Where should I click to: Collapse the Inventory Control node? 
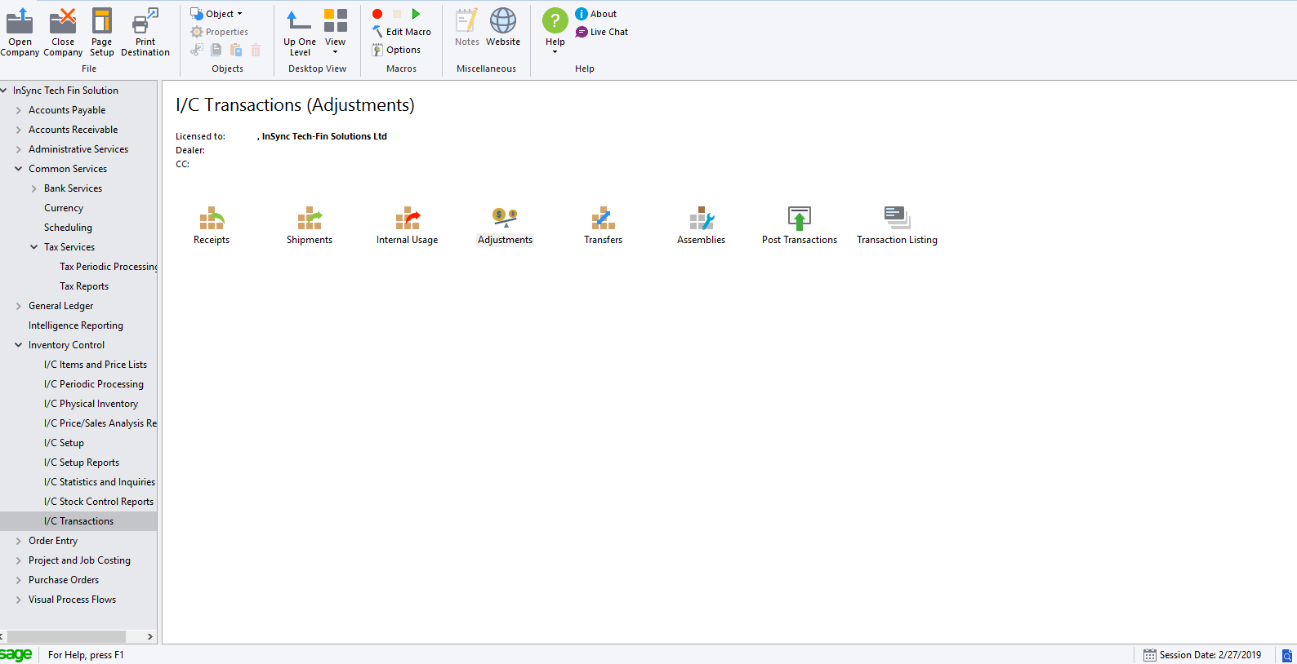pos(18,345)
